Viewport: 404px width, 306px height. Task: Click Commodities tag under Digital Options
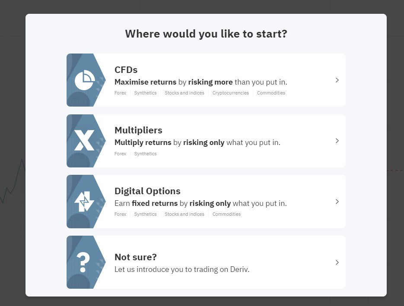click(226, 214)
